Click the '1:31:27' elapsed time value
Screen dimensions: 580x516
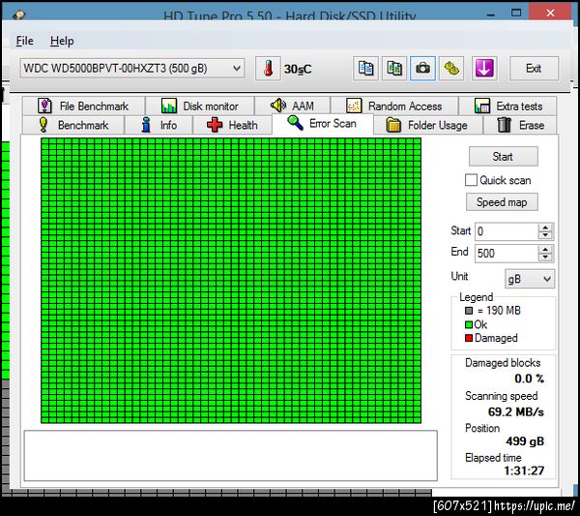(x=524, y=470)
